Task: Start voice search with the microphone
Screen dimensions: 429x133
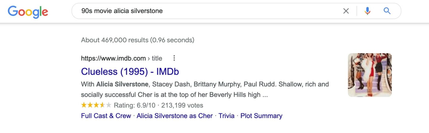Action: click(x=367, y=11)
